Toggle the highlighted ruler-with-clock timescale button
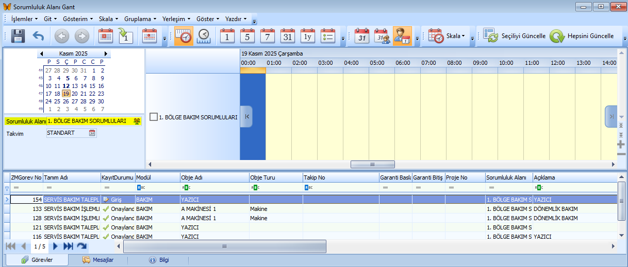Image resolution: width=628 pixels, height=267 pixels. (x=184, y=36)
